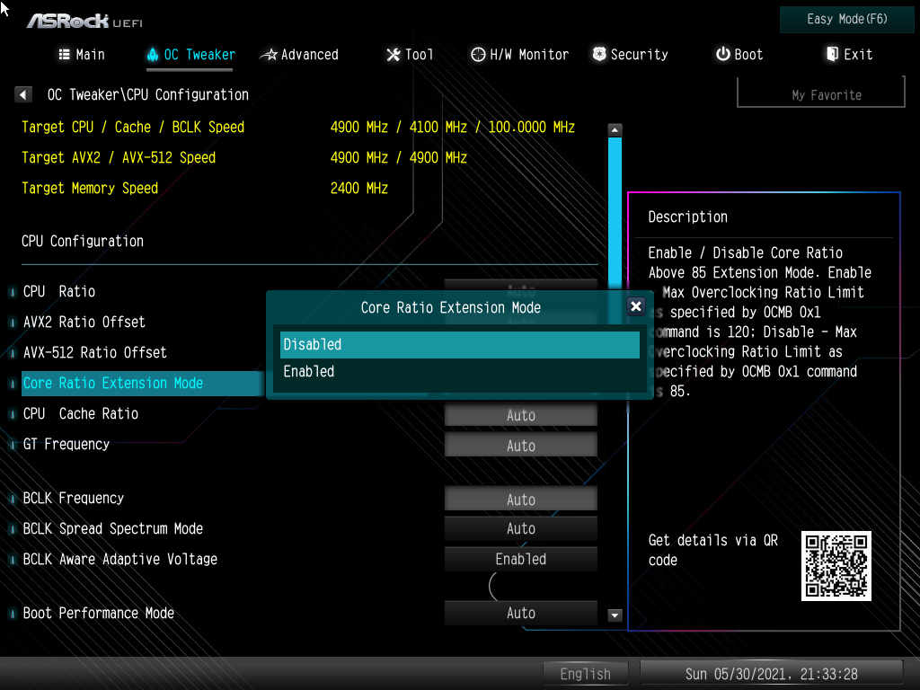The height and width of the screenshot is (690, 920).
Task: Select the GT Frequency row
Action: click(x=309, y=445)
